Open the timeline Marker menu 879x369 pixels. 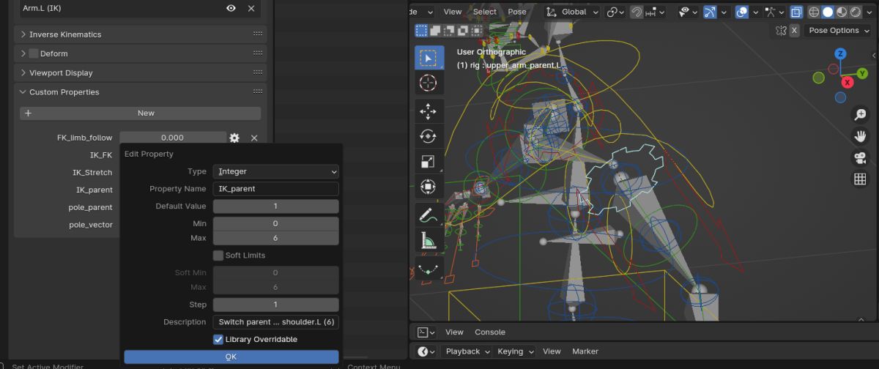[x=585, y=351]
